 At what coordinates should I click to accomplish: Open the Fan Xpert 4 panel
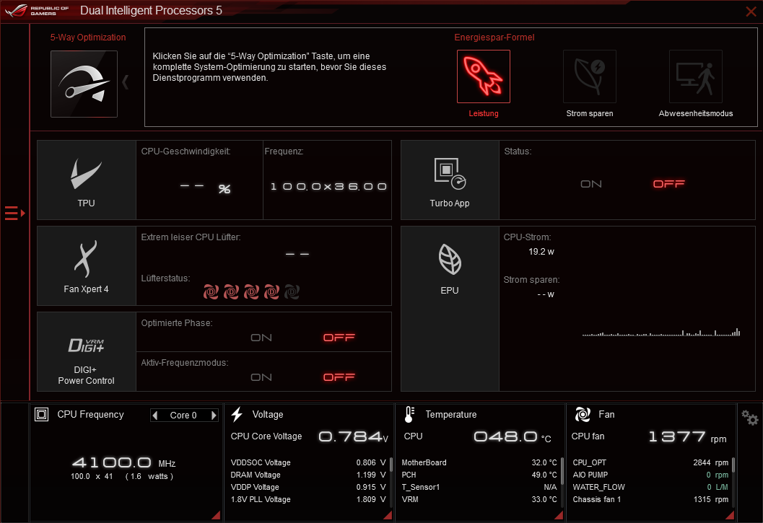(87, 265)
